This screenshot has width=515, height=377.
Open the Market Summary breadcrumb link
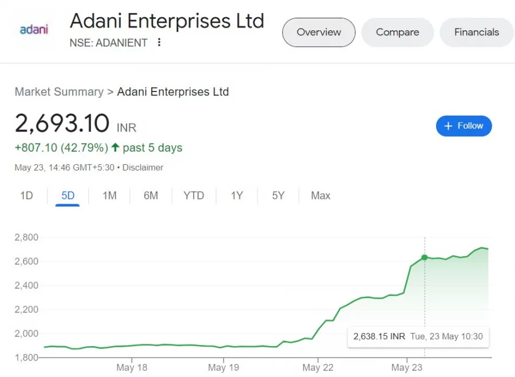click(x=59, y=92)
